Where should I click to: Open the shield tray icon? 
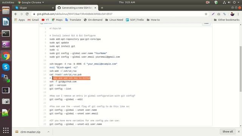216,2
